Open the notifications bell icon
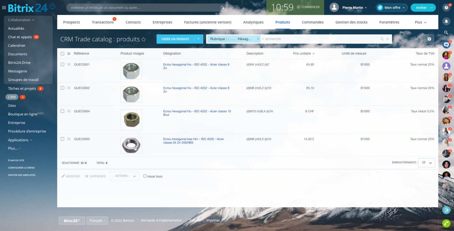The height and width of the screenshot is (231, 454). pyautogui.click(x=446, y=21)
